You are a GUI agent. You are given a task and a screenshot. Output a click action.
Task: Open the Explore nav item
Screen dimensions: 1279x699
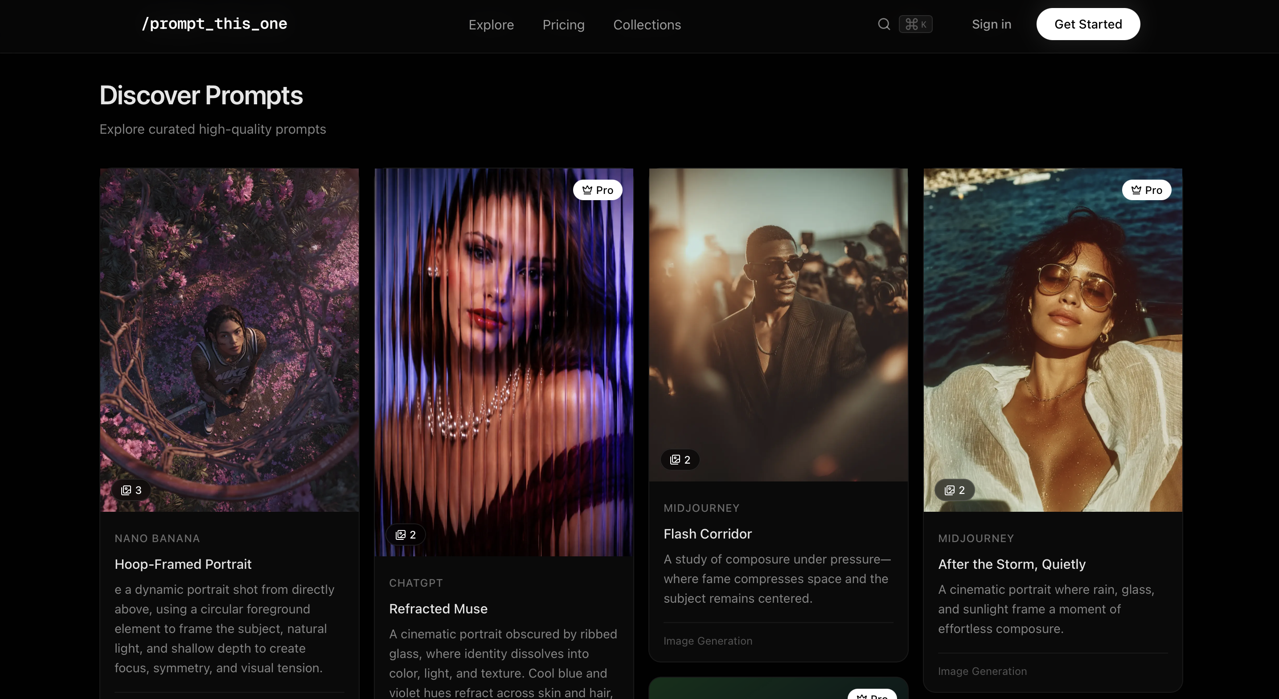(x=491, y=25)
